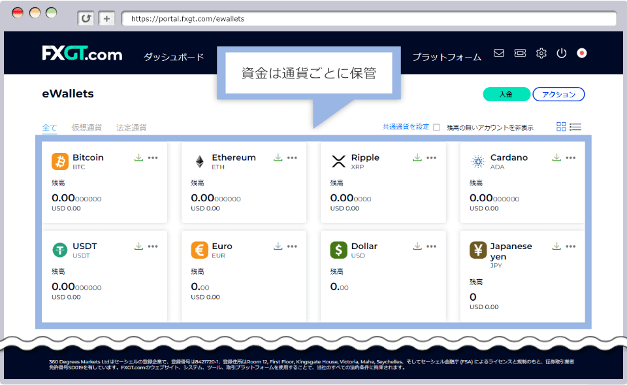627x385 pixels.
Task: Click the browser new tab plus button
Action: point(106,18)
